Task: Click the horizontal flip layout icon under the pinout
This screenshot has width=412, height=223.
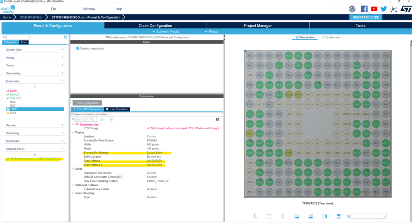Action: tap(339, 216)
